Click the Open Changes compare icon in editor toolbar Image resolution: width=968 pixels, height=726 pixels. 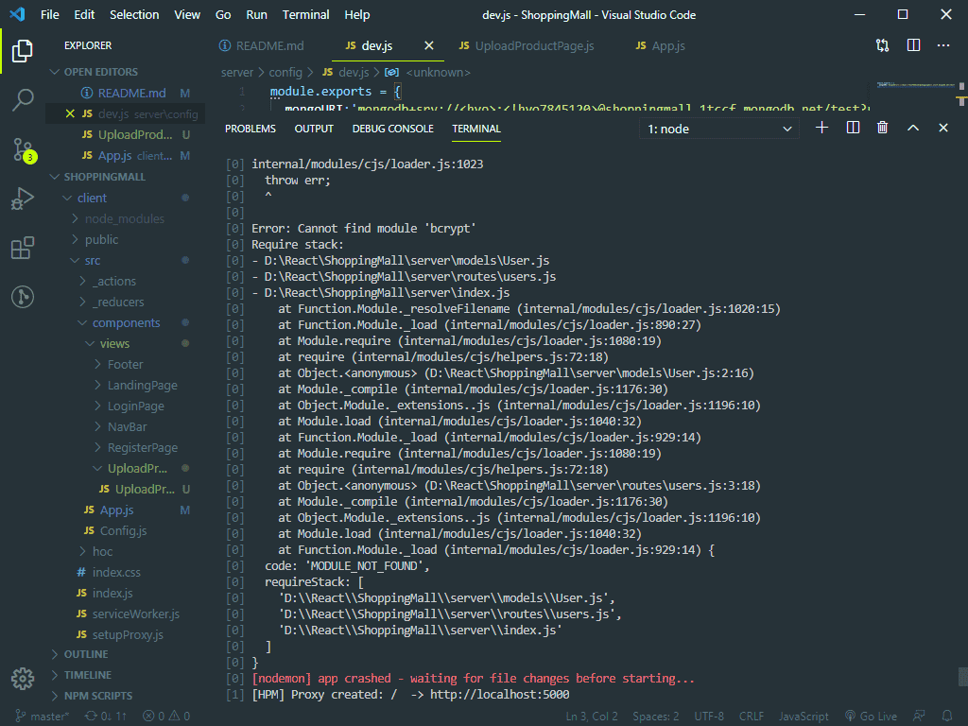[x=882, y=45]
